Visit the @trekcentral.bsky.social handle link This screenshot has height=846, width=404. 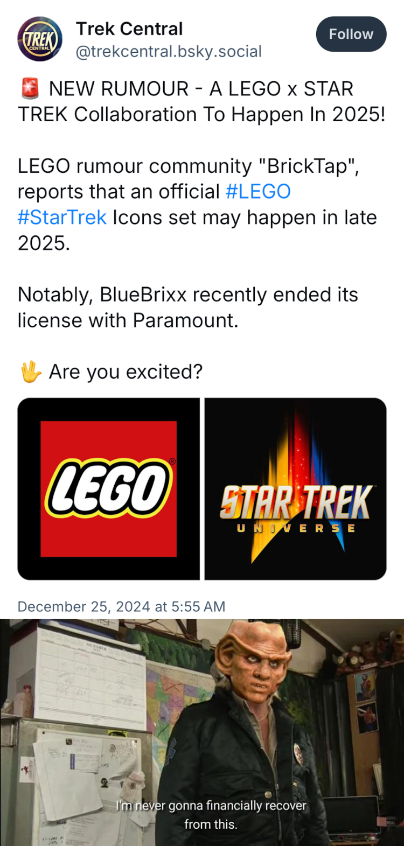coord(169,51)
